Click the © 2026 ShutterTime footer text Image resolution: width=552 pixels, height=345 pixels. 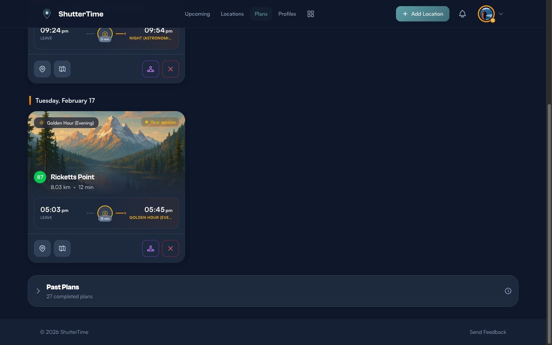pos(64,332)
